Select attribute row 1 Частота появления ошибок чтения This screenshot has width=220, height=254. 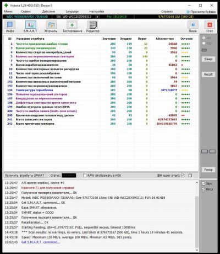pos(101,44)
